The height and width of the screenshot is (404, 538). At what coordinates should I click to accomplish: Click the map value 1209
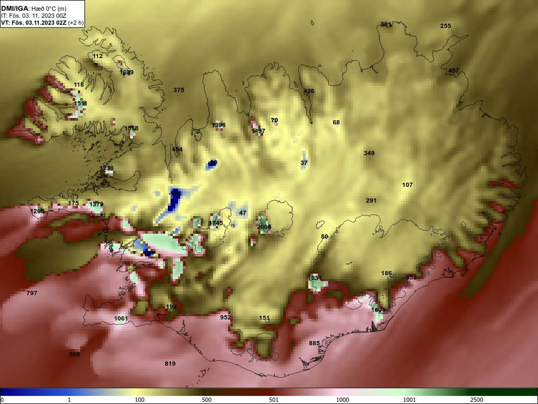[x=37, y=211]
